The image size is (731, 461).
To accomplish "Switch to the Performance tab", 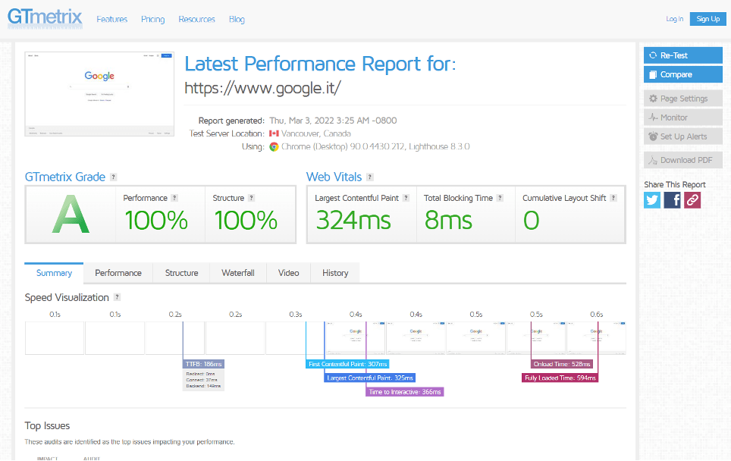I will pyautogui.click(x=118, y=273).
